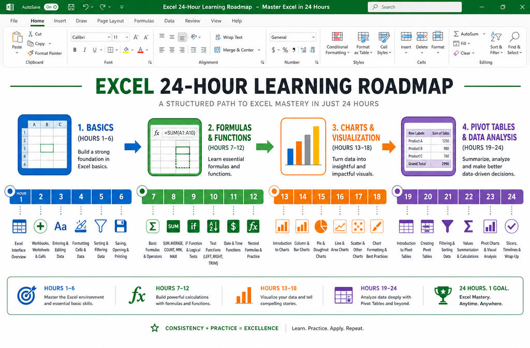Viewport: 530px width, 348px height.
Task: Click the Hour 24 timeline box
Action: coord(512,196)
